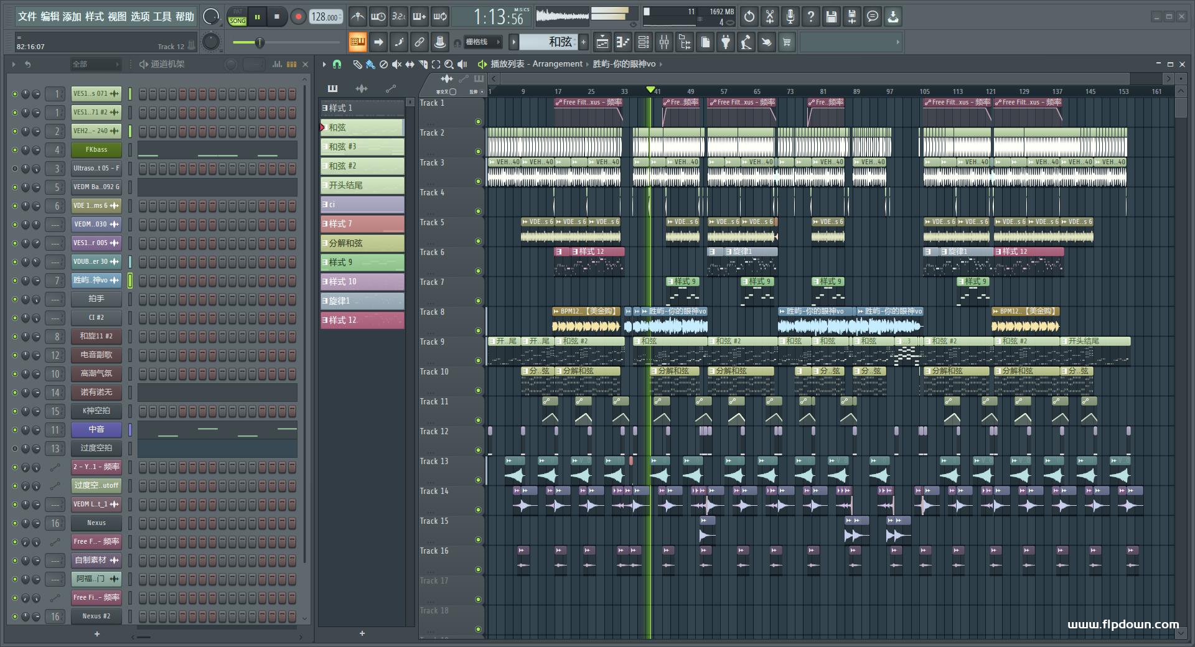Open the content library shopping cart icon

787,42
